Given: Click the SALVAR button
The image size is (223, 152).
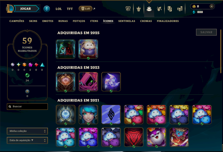Looking at the screenshot, I should tap(206, 32).
